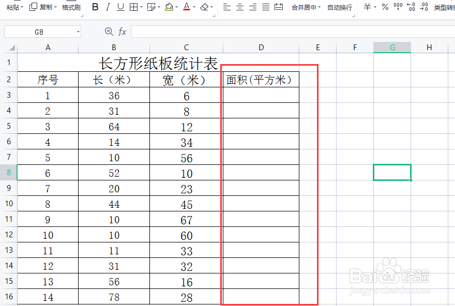The image size is (455, 306).
Task: Click the format painter (格式刷) button
Action: click(71, 7)
